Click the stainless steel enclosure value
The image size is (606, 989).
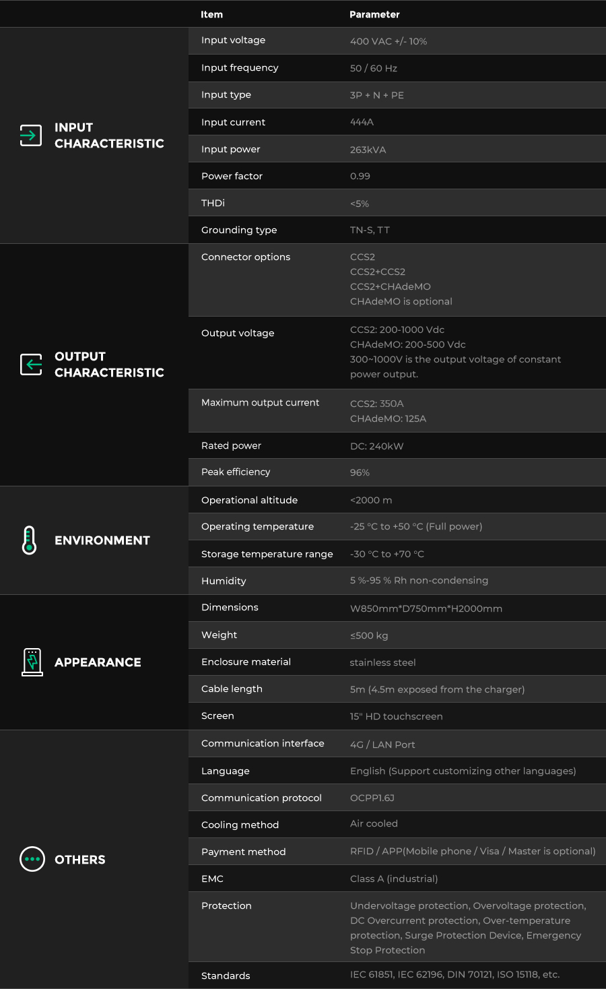click(382, 662)
